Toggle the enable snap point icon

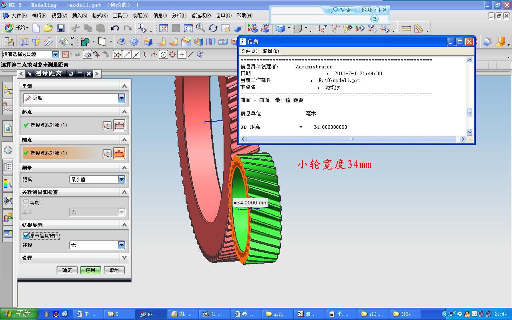(x=117, y=54)
